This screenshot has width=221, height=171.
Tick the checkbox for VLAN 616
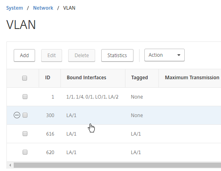point(25,134)
